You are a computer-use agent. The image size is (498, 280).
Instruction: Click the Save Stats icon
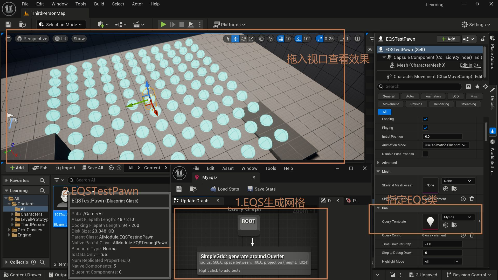(x=250, y=189)
